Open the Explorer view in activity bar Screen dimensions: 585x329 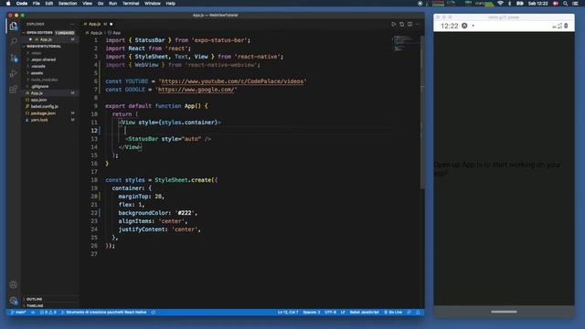(x=14, y=27)
